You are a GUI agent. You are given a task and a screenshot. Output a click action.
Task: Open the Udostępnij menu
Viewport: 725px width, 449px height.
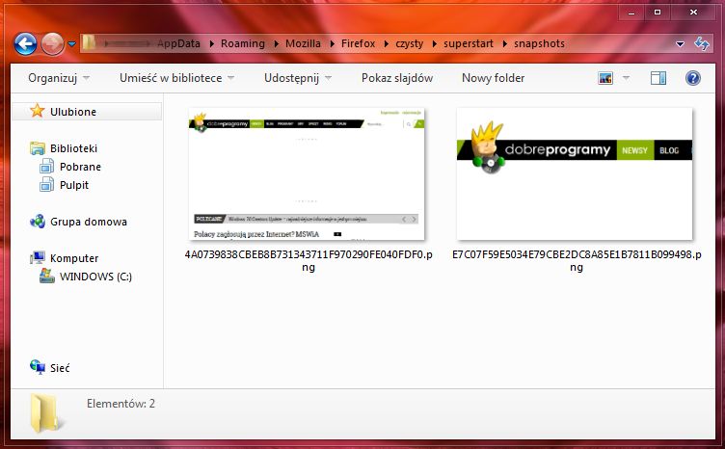[x=298, y=78]
